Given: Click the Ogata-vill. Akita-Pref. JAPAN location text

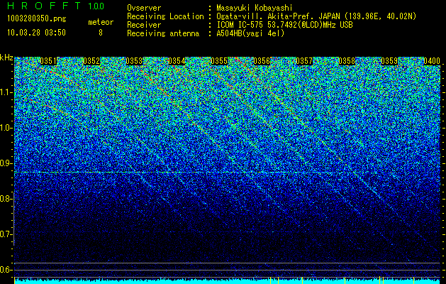Looking at the screenshot, I should tap(316, 16).
